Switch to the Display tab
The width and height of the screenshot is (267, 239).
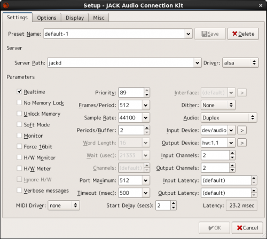pyautogui.click(x=75, y=18)
